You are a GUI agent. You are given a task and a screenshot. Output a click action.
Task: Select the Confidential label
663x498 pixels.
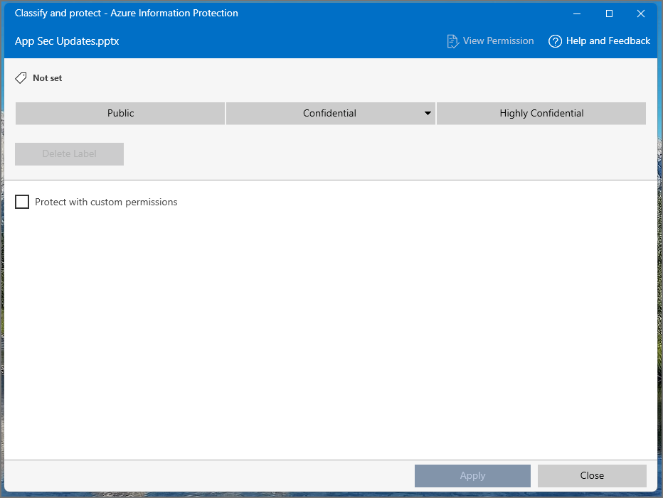pyautogui.click(x=330, y=113)
